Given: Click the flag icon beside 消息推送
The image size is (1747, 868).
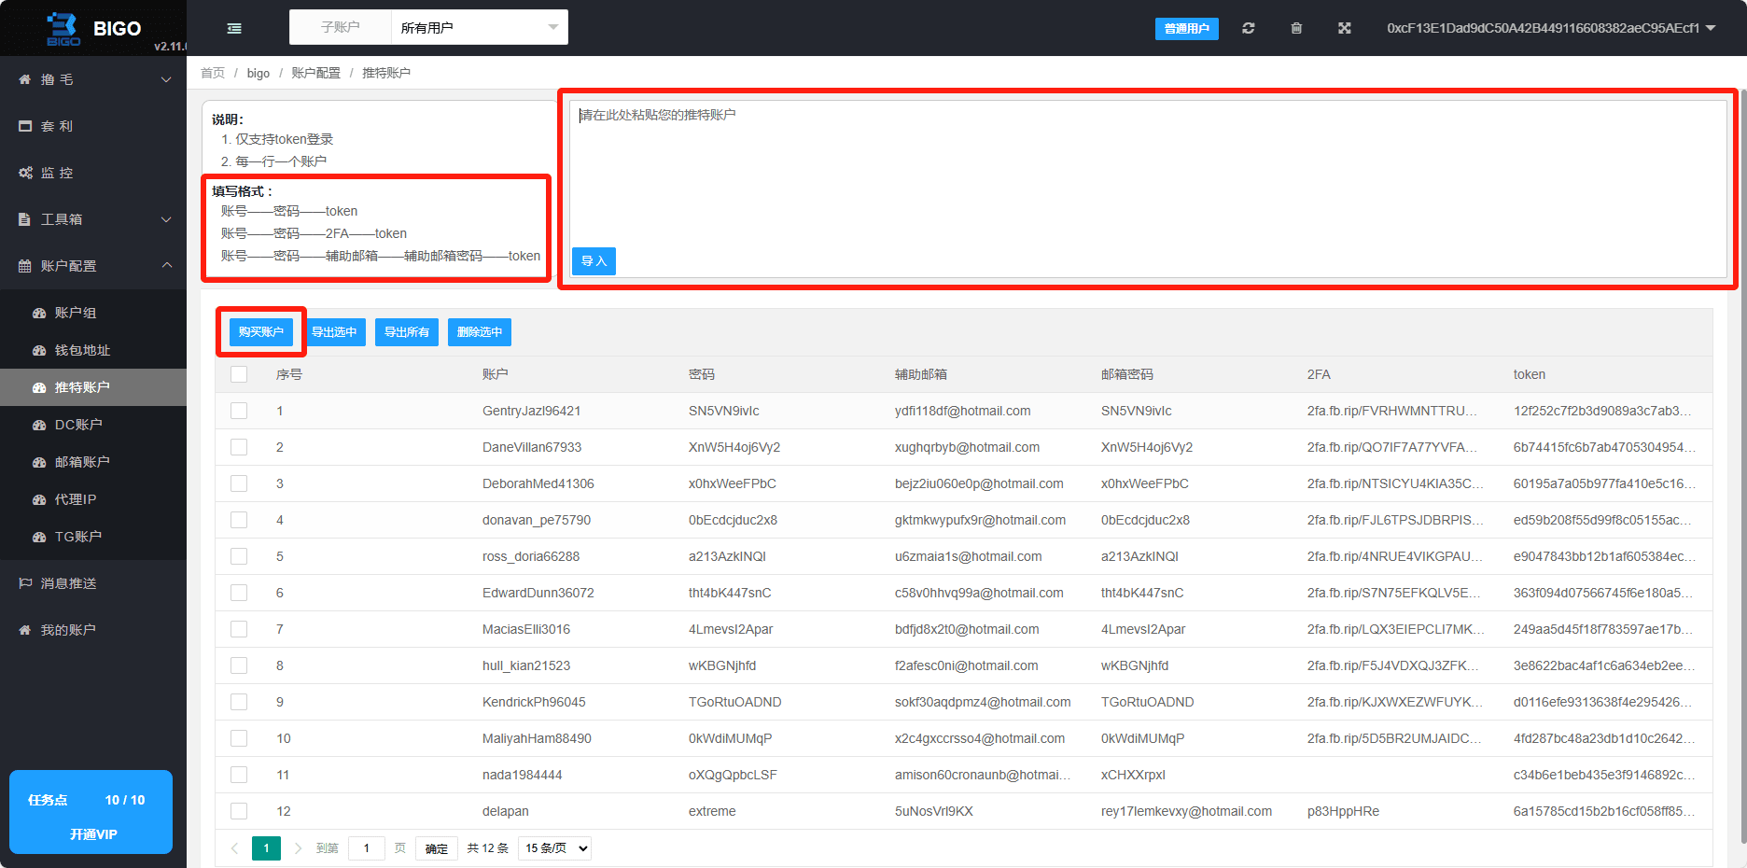Looking at the screenshot, I should click(25, 583).
